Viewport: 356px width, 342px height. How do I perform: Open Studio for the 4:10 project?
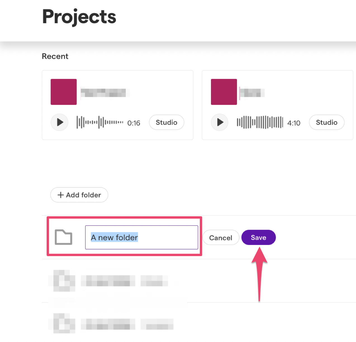326,122
